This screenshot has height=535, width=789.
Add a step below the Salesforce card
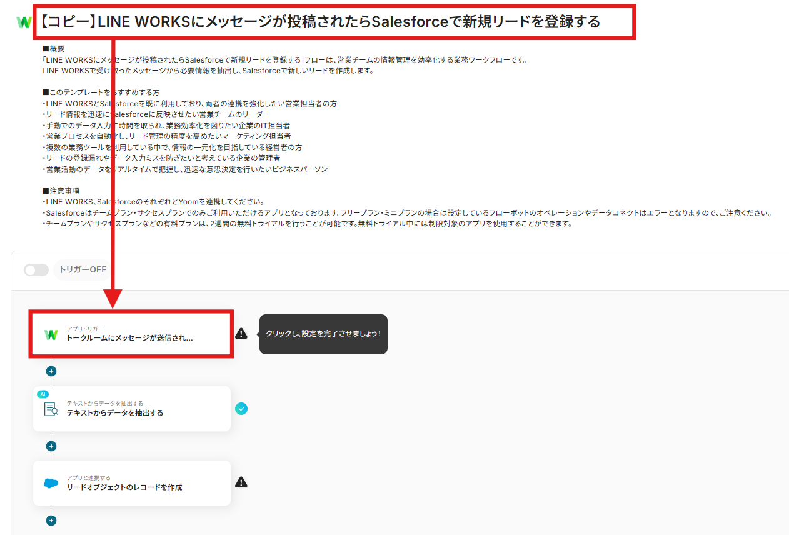[x=51, y=521]
